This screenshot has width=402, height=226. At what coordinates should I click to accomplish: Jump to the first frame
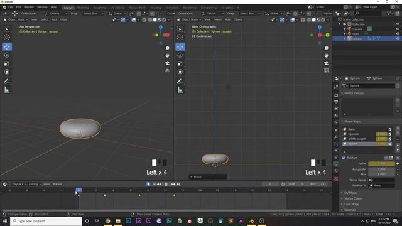click(154, 184)
